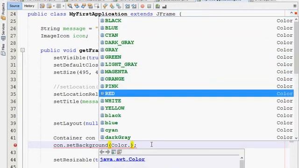Choose lowercase blue from the completion list

(x=196, y=123)
